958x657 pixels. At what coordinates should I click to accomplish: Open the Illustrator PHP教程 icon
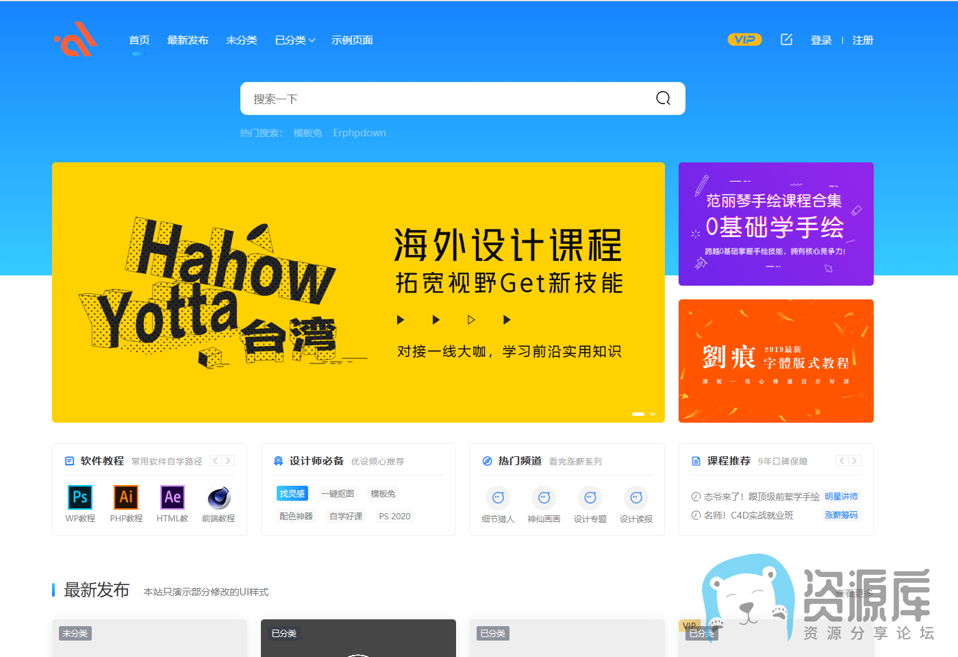point(126,497)
